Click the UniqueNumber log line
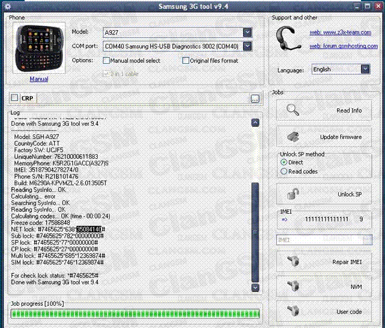385x328 pixels. (56, 156)
